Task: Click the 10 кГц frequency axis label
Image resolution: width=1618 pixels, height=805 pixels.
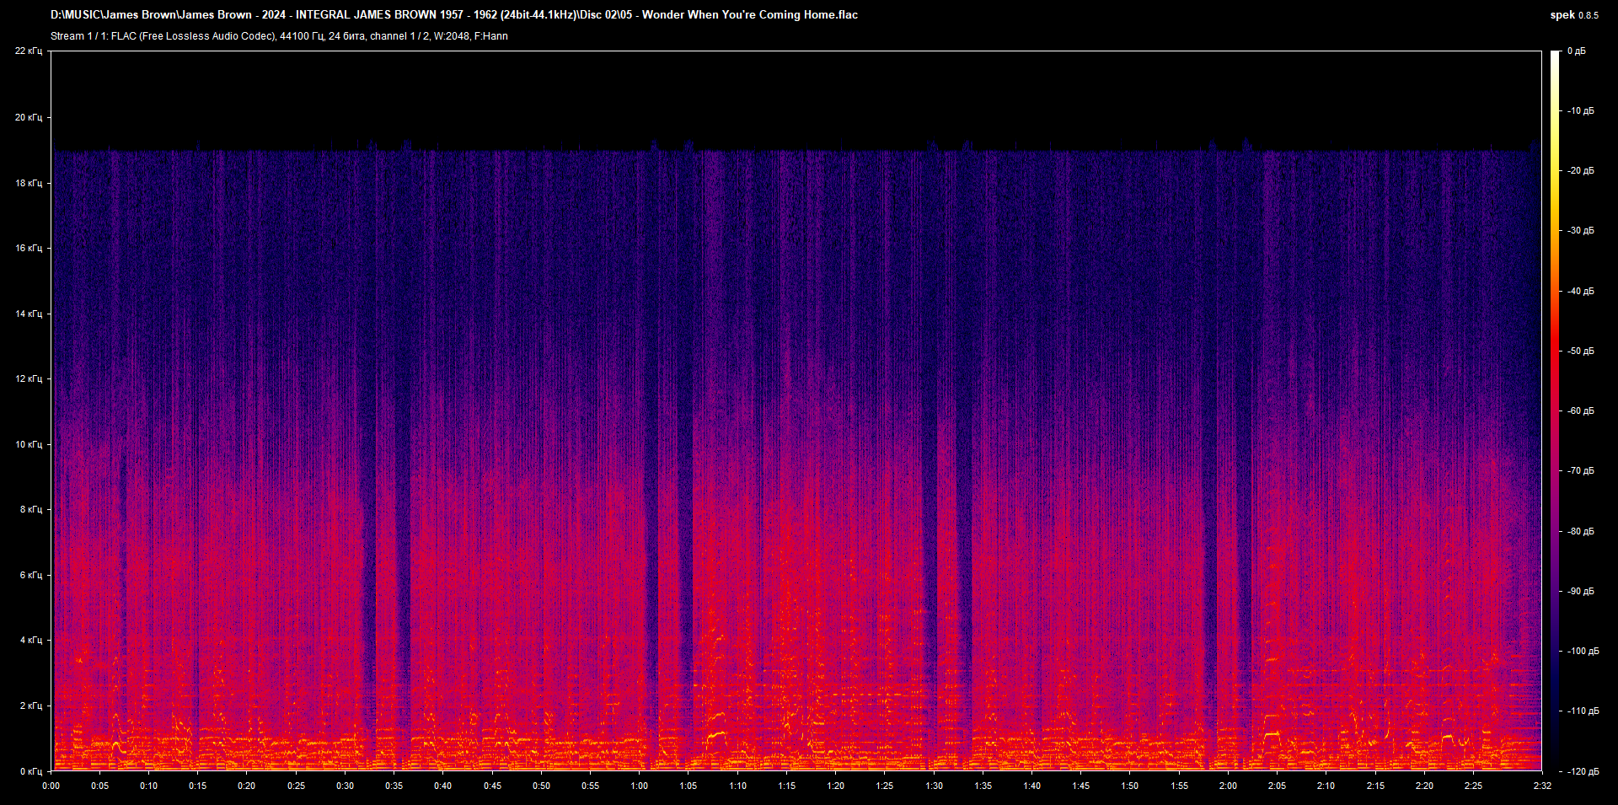Action: point(29,444)
